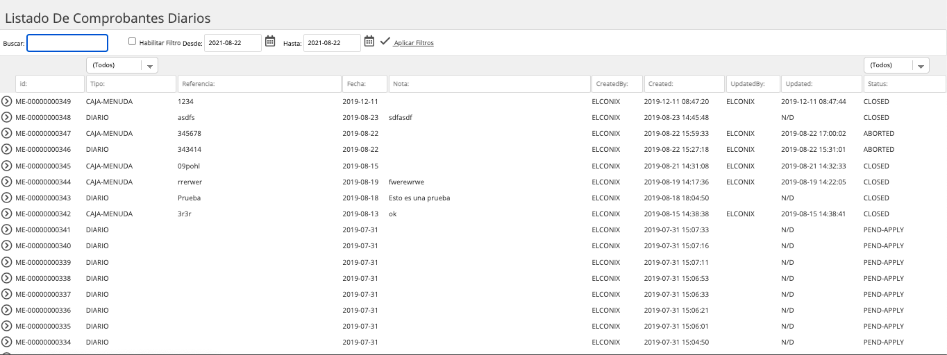Click the checkmark icon beside Aplicar Filtros
Viewport: 947px width, 355px height.
[385, 42]
